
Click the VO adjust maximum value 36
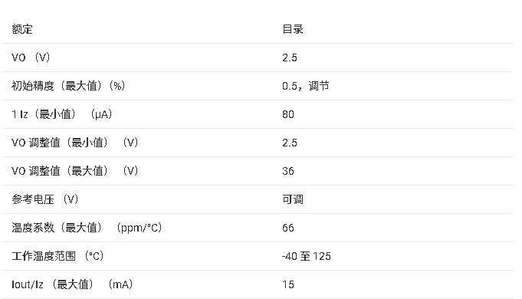click(288, 171)
